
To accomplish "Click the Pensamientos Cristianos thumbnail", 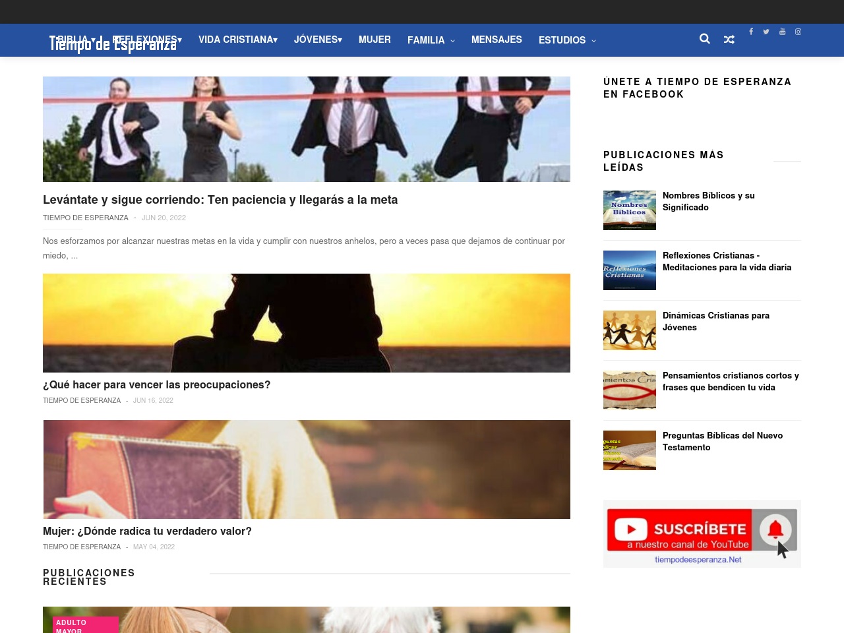I will click(x=630, y=390).
